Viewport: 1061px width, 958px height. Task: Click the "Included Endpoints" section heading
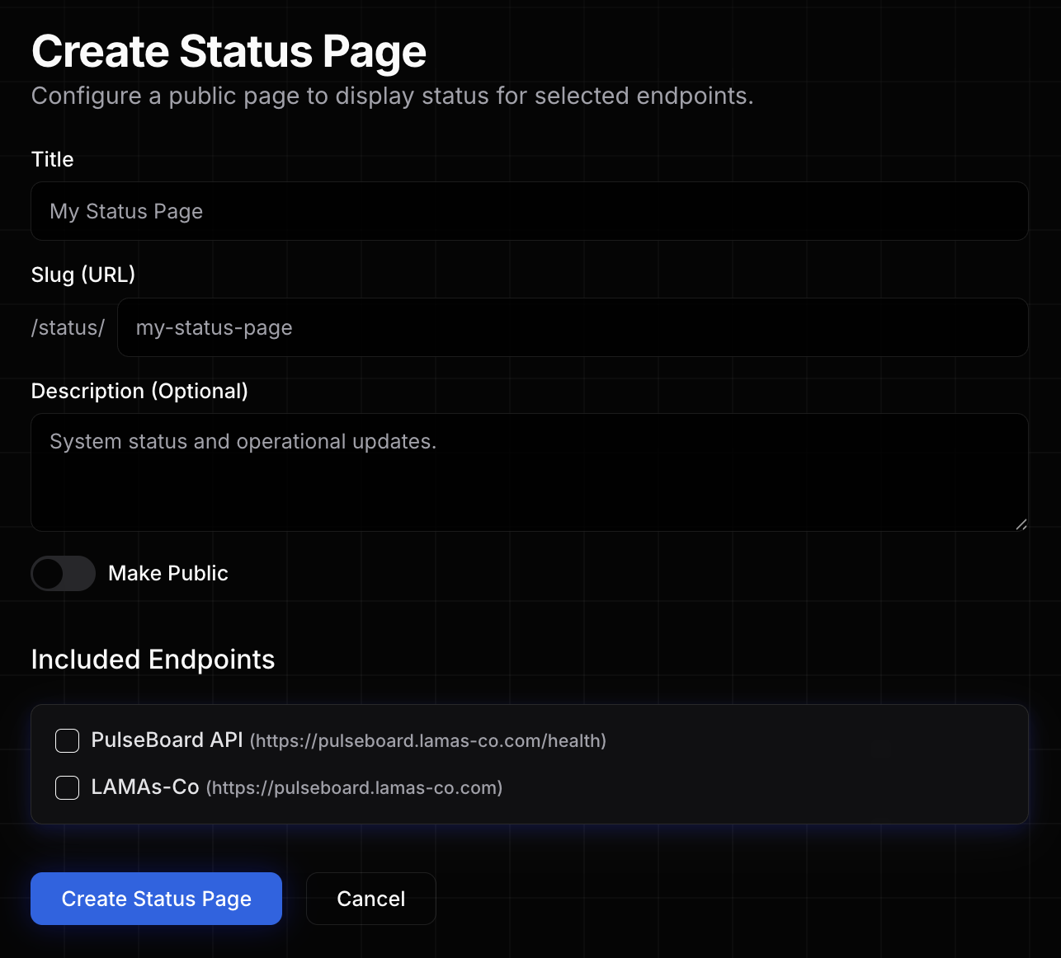coord(153,660)
